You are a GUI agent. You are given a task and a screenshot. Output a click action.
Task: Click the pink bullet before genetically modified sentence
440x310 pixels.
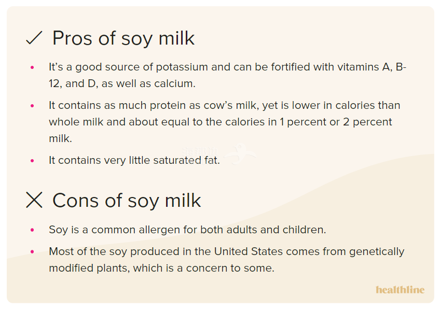(x=32, y=252)
